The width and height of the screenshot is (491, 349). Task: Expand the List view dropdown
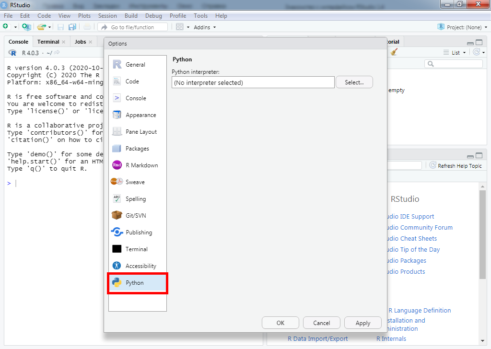click(x=455, y=53)
